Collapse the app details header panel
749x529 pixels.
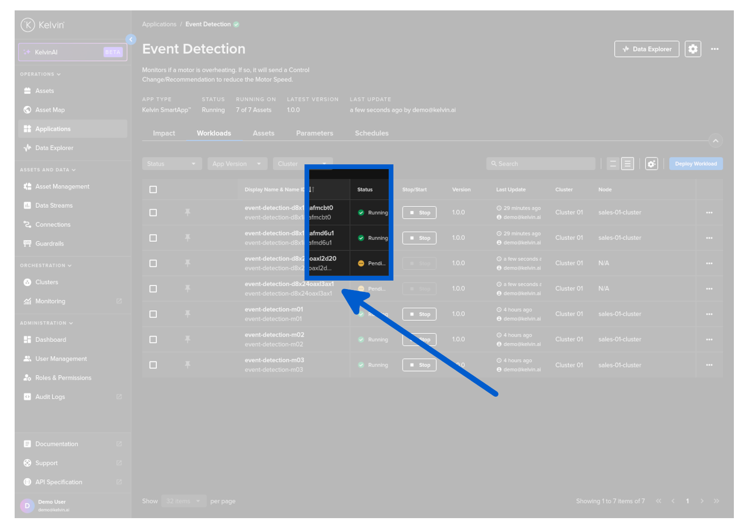[x=715, y=141]
